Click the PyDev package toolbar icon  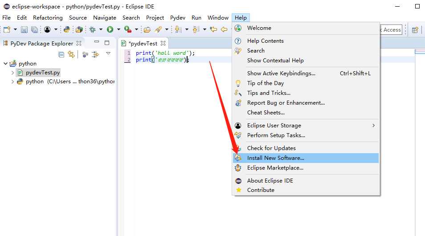[79, 29]
